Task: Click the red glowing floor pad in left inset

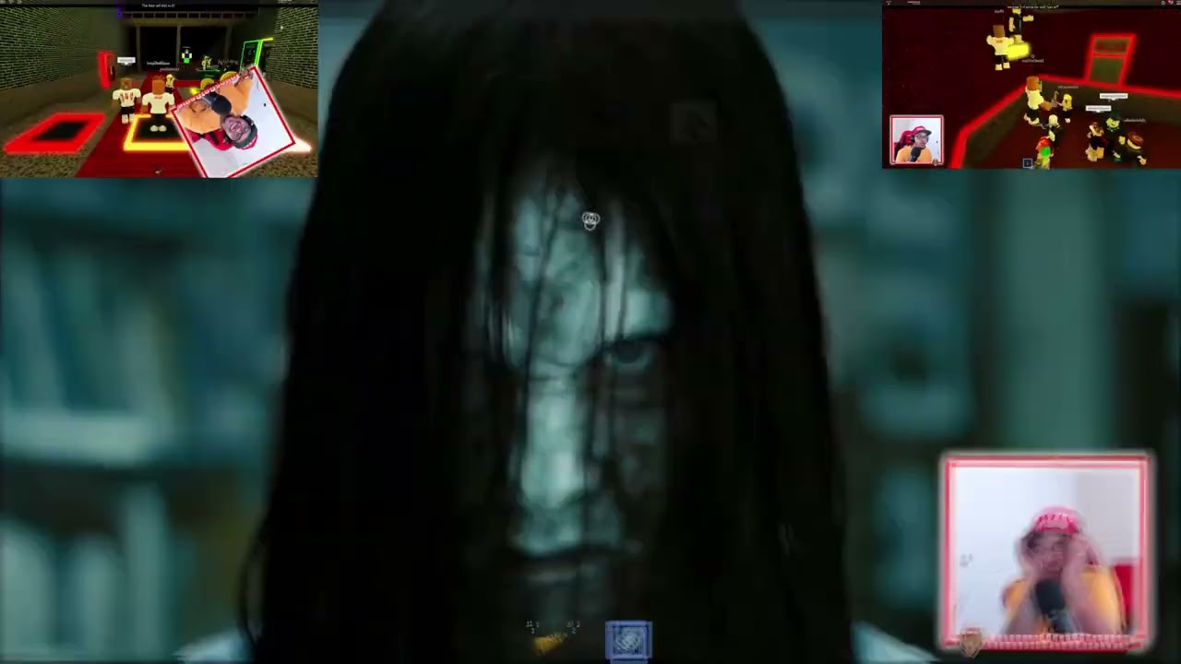Action: (x=53, y=134)
